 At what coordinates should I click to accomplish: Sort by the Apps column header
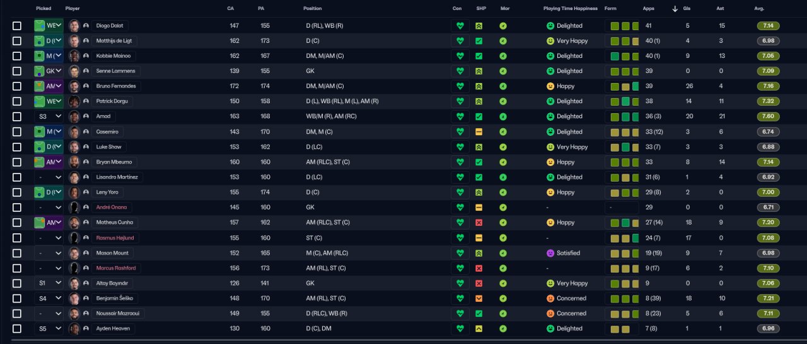click(x=648, y=9)
